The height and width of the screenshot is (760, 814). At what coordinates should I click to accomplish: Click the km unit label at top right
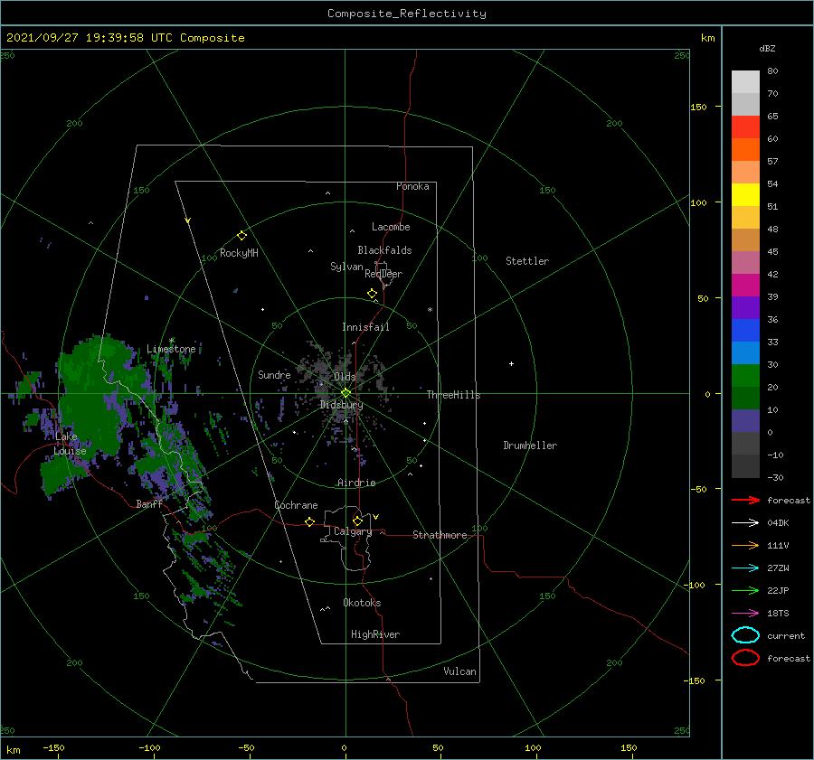[707, 38]
